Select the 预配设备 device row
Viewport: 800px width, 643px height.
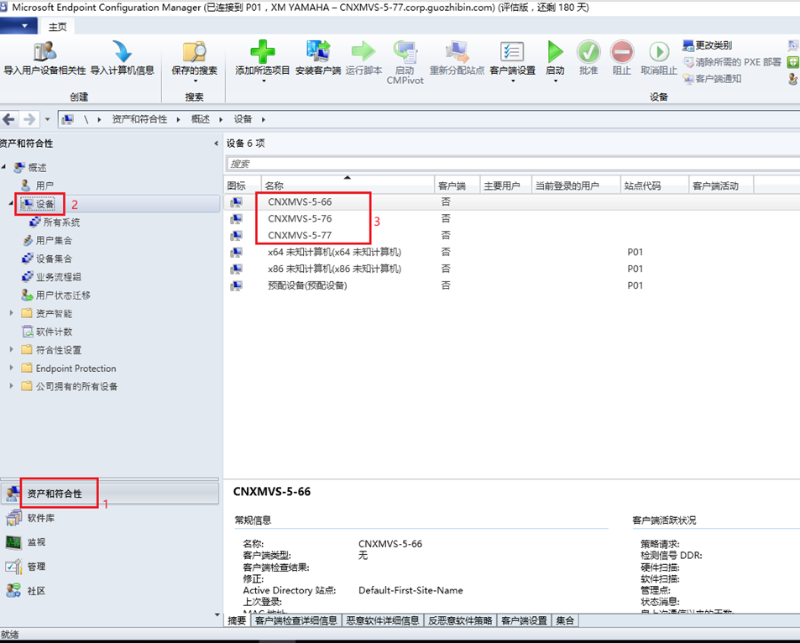click(512, 285)
